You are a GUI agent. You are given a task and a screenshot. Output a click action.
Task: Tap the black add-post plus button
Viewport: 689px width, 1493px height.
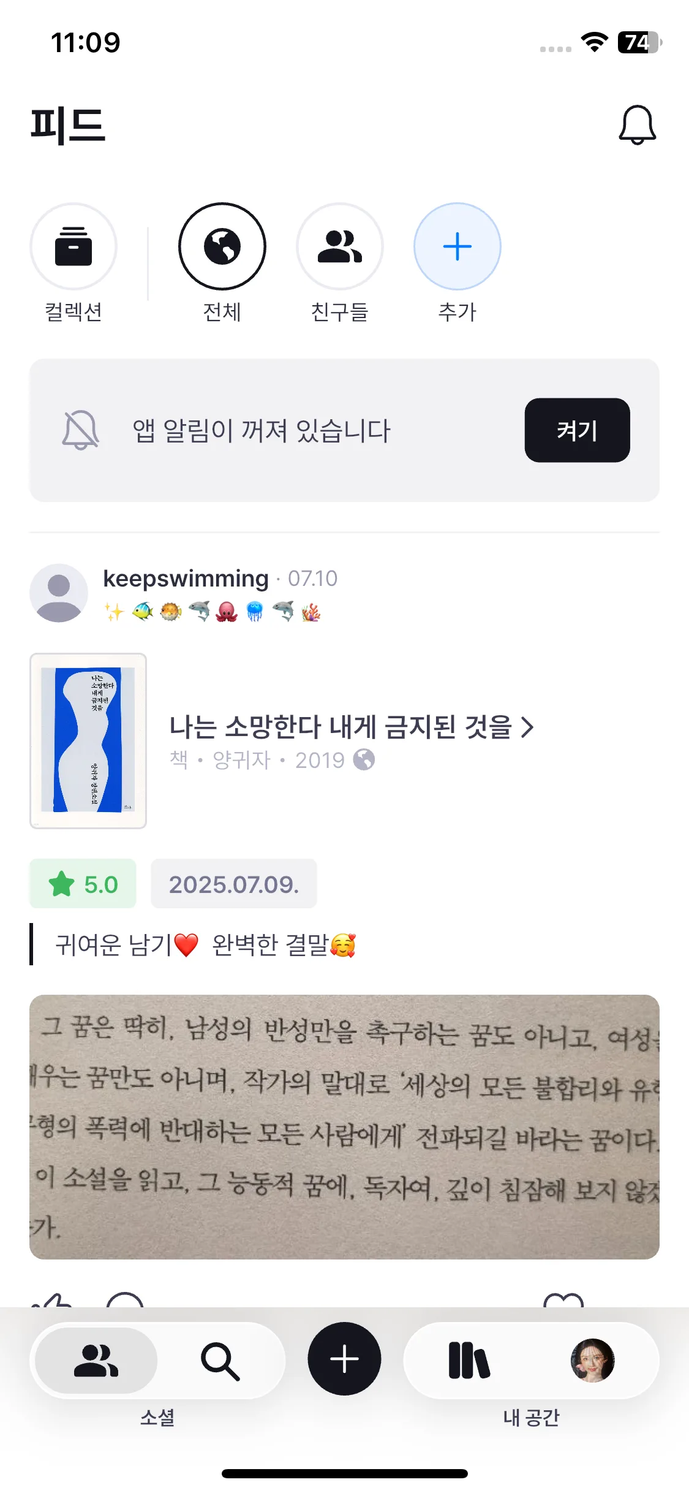(x=344, y=1359)
